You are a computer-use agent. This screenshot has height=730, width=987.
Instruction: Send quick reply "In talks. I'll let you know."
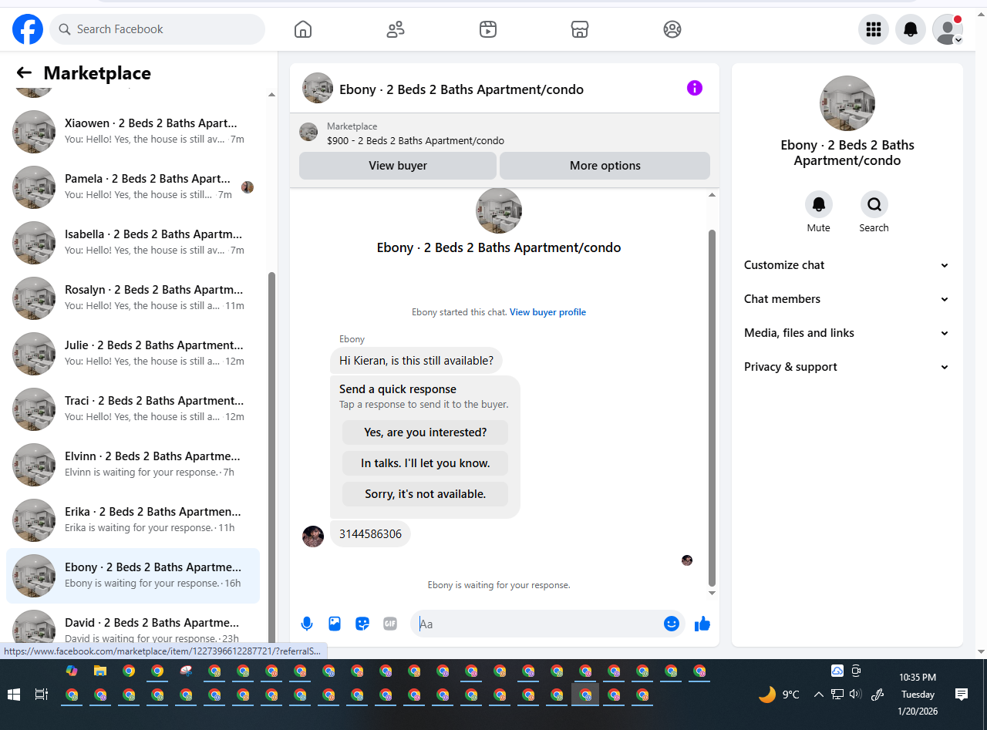pyautogui.click(x=426, y=463)
